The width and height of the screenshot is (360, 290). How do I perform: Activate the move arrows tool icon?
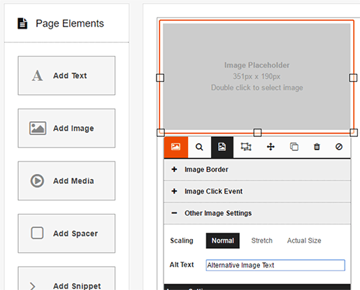click(271, 147)
